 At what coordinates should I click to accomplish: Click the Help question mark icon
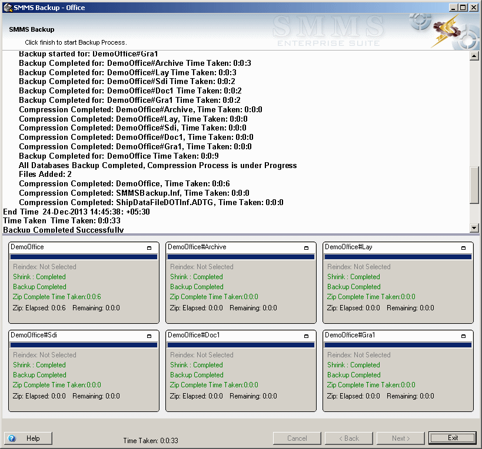(x=12, y=438)
